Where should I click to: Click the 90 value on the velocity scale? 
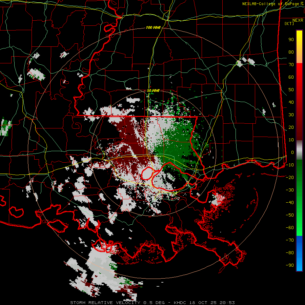click(x=291, y=40)
